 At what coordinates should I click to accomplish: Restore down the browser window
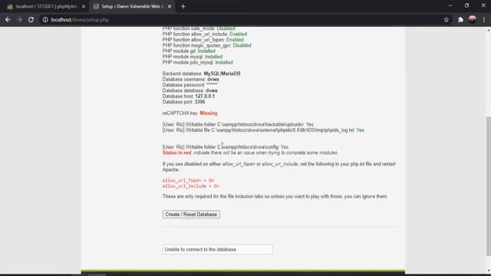(x=466, y=5)
